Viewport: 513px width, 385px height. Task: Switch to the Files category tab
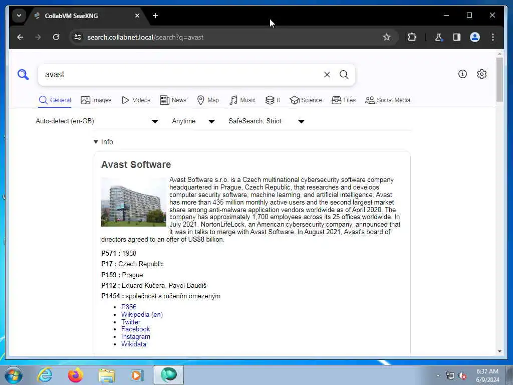(x=344, y=100)
